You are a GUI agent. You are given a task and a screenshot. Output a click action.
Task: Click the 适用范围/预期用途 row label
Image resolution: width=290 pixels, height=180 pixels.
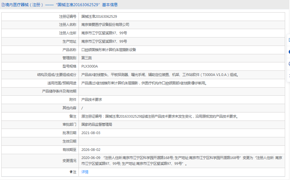(x=62, y=83)
